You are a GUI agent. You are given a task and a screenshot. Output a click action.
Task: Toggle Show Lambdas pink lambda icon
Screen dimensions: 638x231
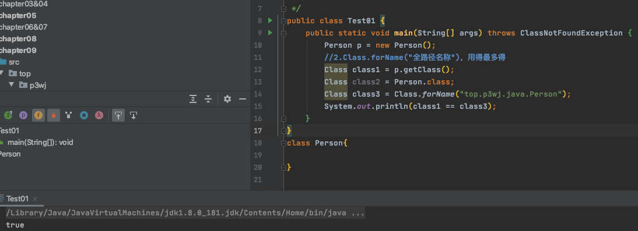pyautogui.click(x=99, y=115)
